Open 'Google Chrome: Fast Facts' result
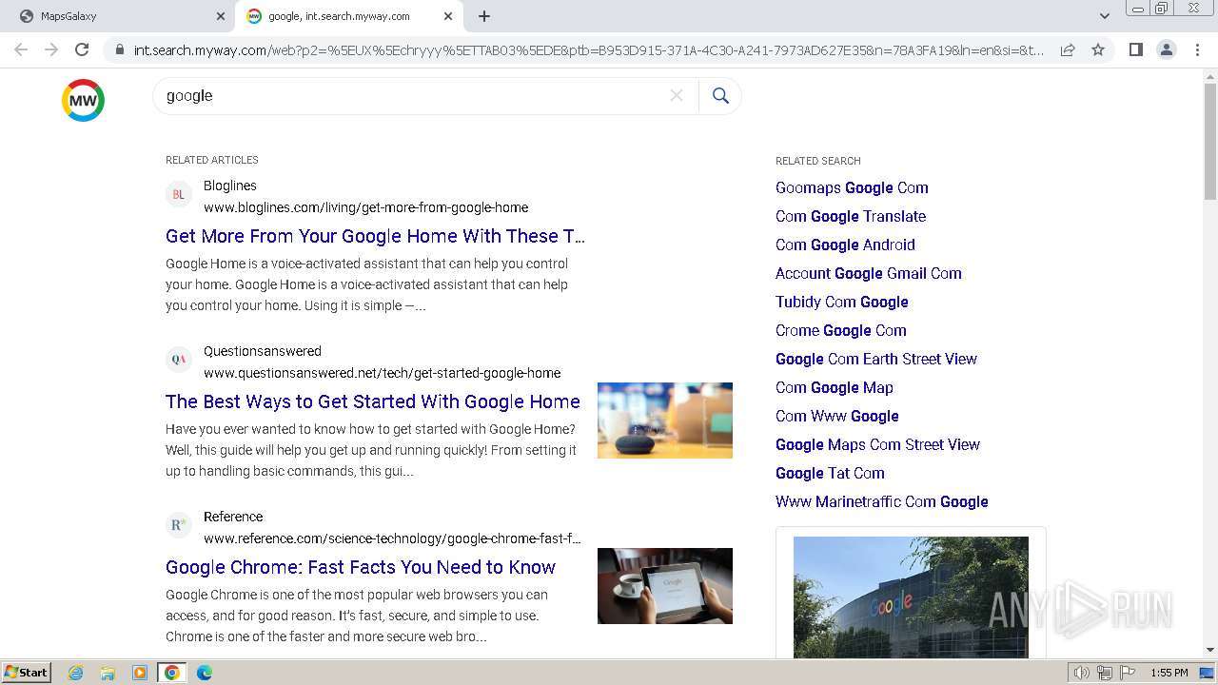Image resolution: width=1218 pixels, height=685 pixels. [x=361, y=567]
